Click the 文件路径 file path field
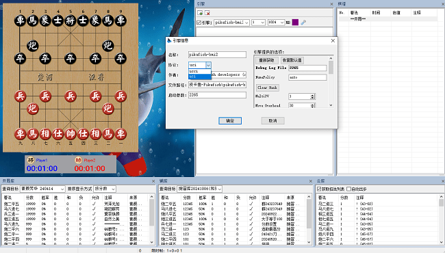445x253 pixels. [217, 85]
